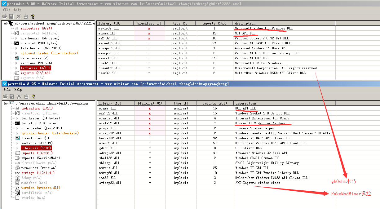Select indicators (9/24) tree item
This screenshot has width=380, height=209.
tap(37, 28)
